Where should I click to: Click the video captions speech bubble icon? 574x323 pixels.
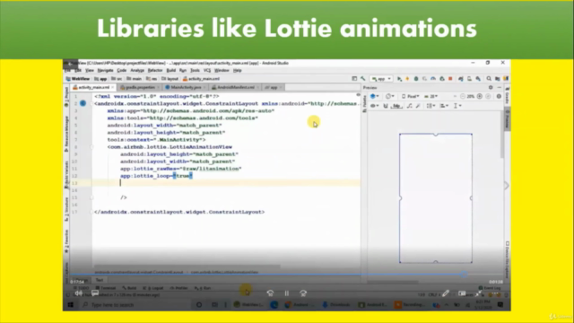(x=95, y=293)
